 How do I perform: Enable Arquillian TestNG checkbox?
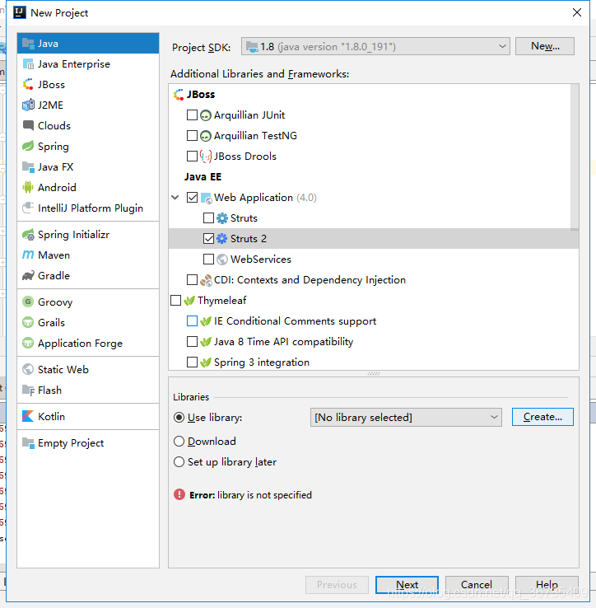[192, 135]
